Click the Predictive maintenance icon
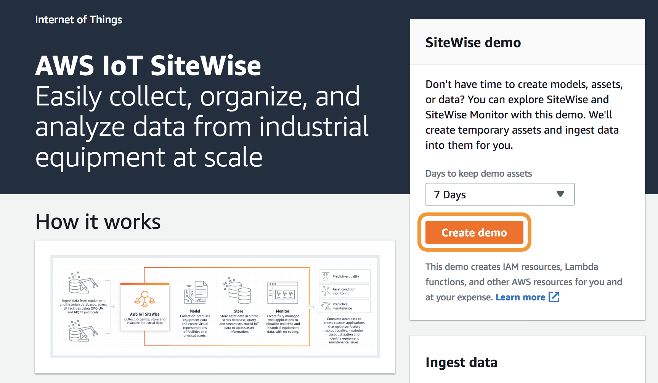The width and height of the screenshot is (658, 383). click(326, 306)
